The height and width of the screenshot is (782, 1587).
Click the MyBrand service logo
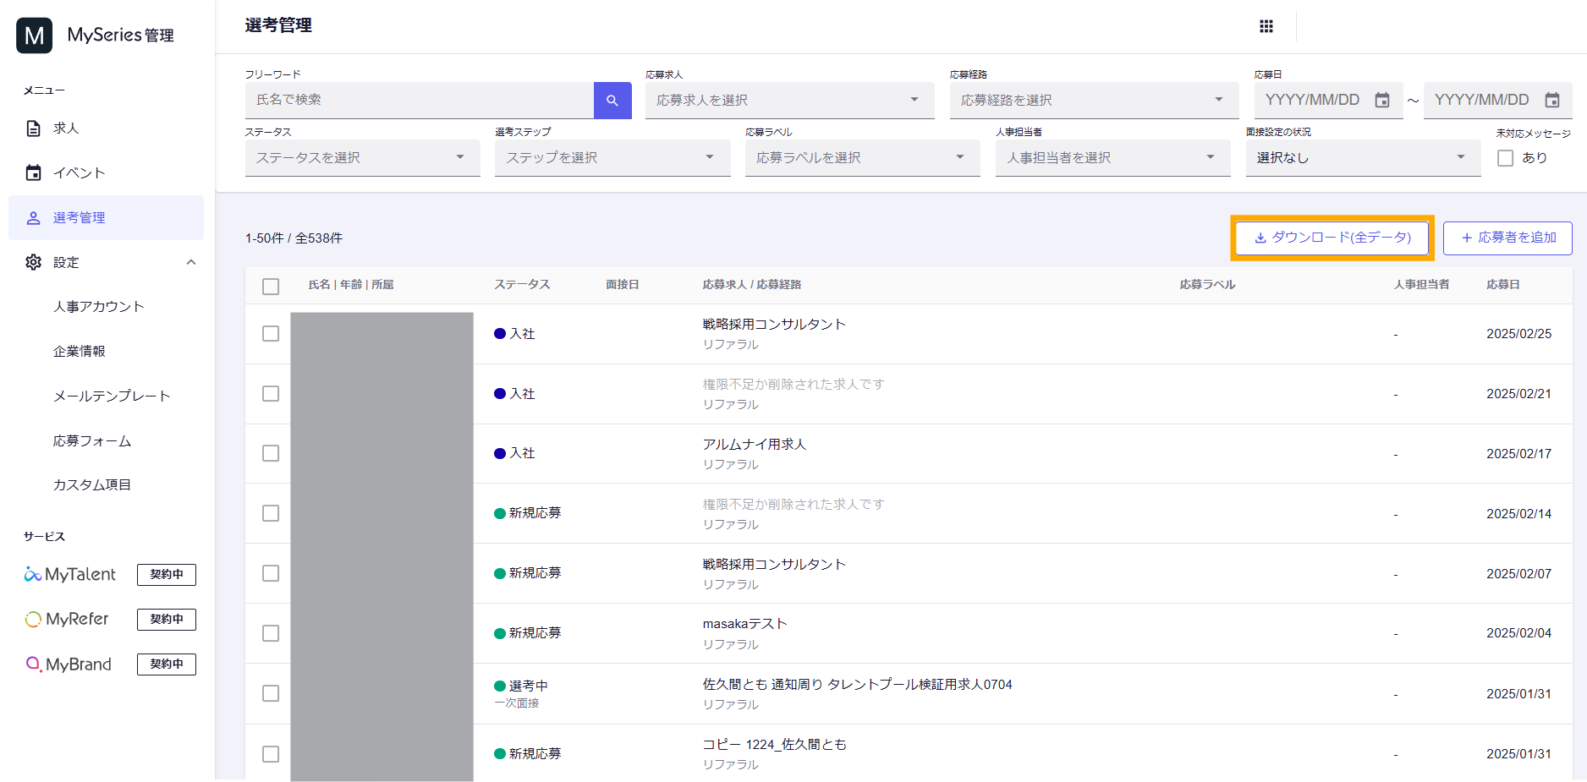[69, 664]
